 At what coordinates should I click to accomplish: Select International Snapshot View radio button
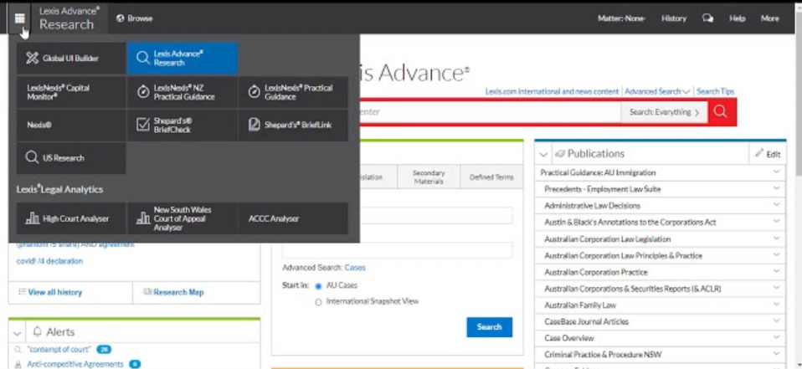pos(318,302)
